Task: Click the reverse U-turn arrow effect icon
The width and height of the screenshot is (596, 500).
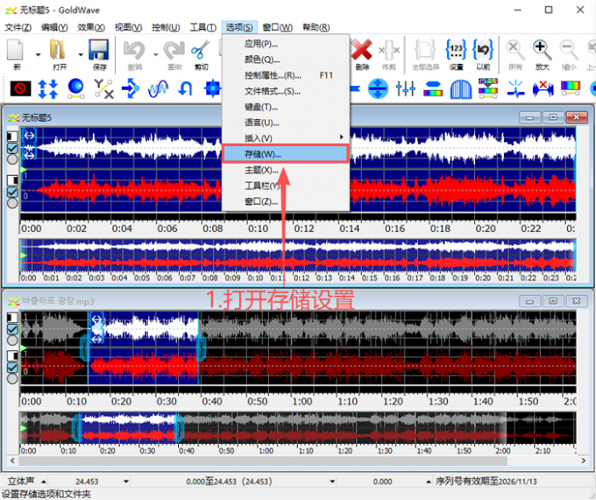Action: (185, 88)
